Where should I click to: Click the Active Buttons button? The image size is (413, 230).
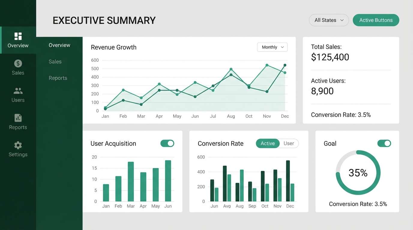376,20
